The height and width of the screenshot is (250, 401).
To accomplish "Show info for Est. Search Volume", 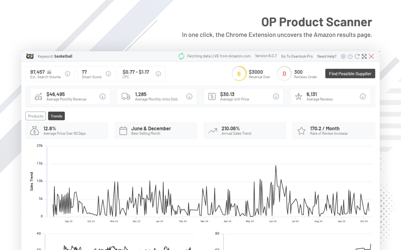I will (x=68, y=74).
